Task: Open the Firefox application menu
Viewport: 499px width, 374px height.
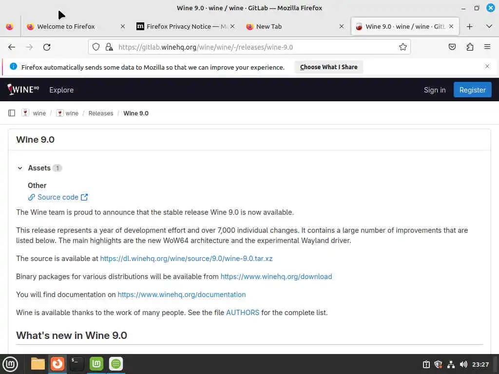Action: pyautogui.click(x=487, y=47)
